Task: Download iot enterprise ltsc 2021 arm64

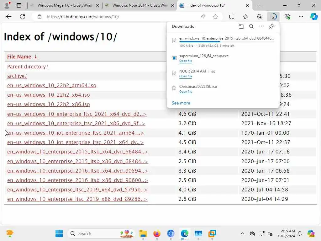Action: (x=76, y=133)
